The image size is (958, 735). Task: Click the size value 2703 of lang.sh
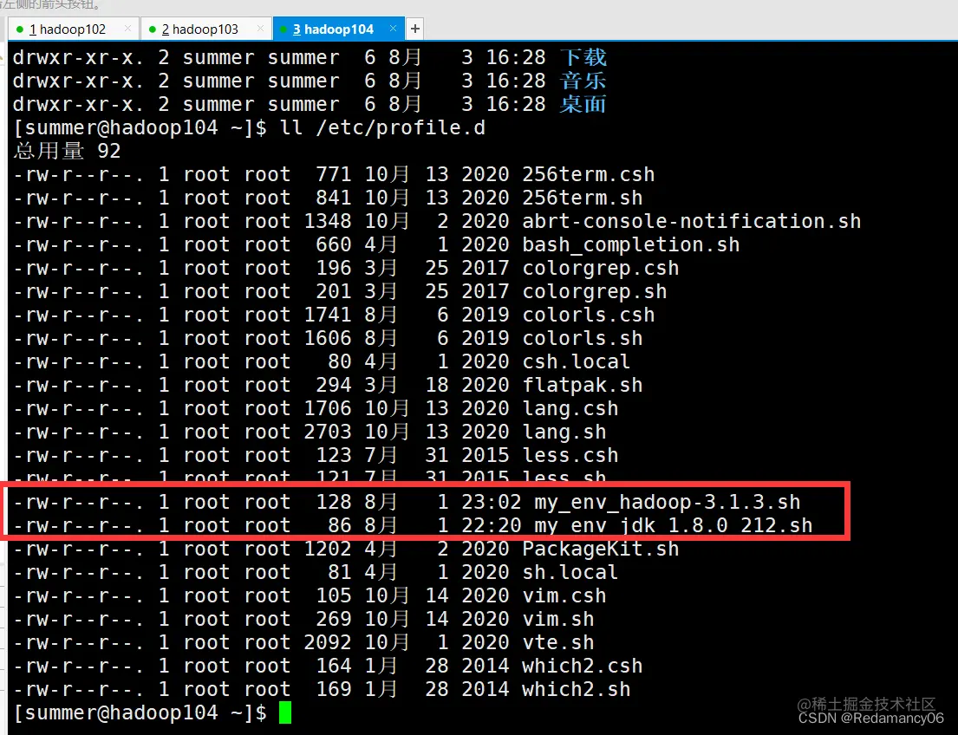[328, 432]
